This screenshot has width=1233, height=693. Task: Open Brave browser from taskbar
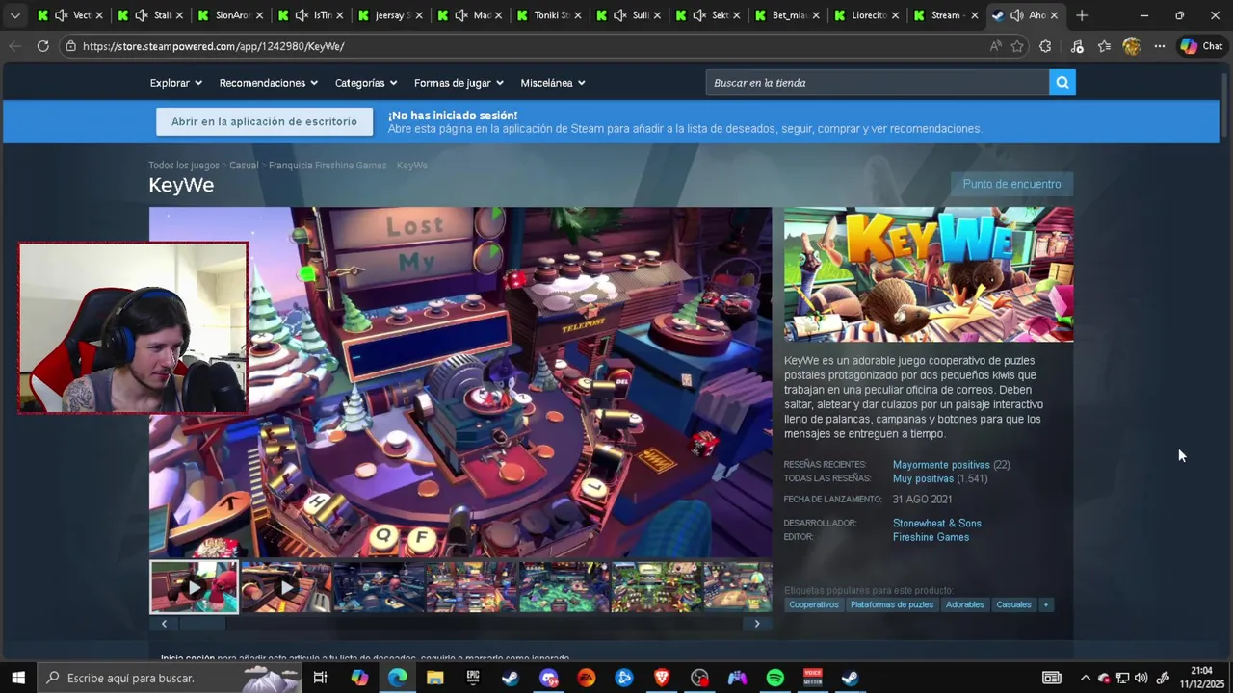point(662,678)
